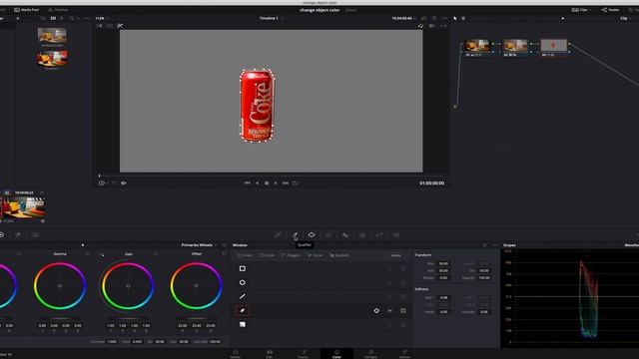Open the viewer options three-dot menu

click(x=444, y=18)
